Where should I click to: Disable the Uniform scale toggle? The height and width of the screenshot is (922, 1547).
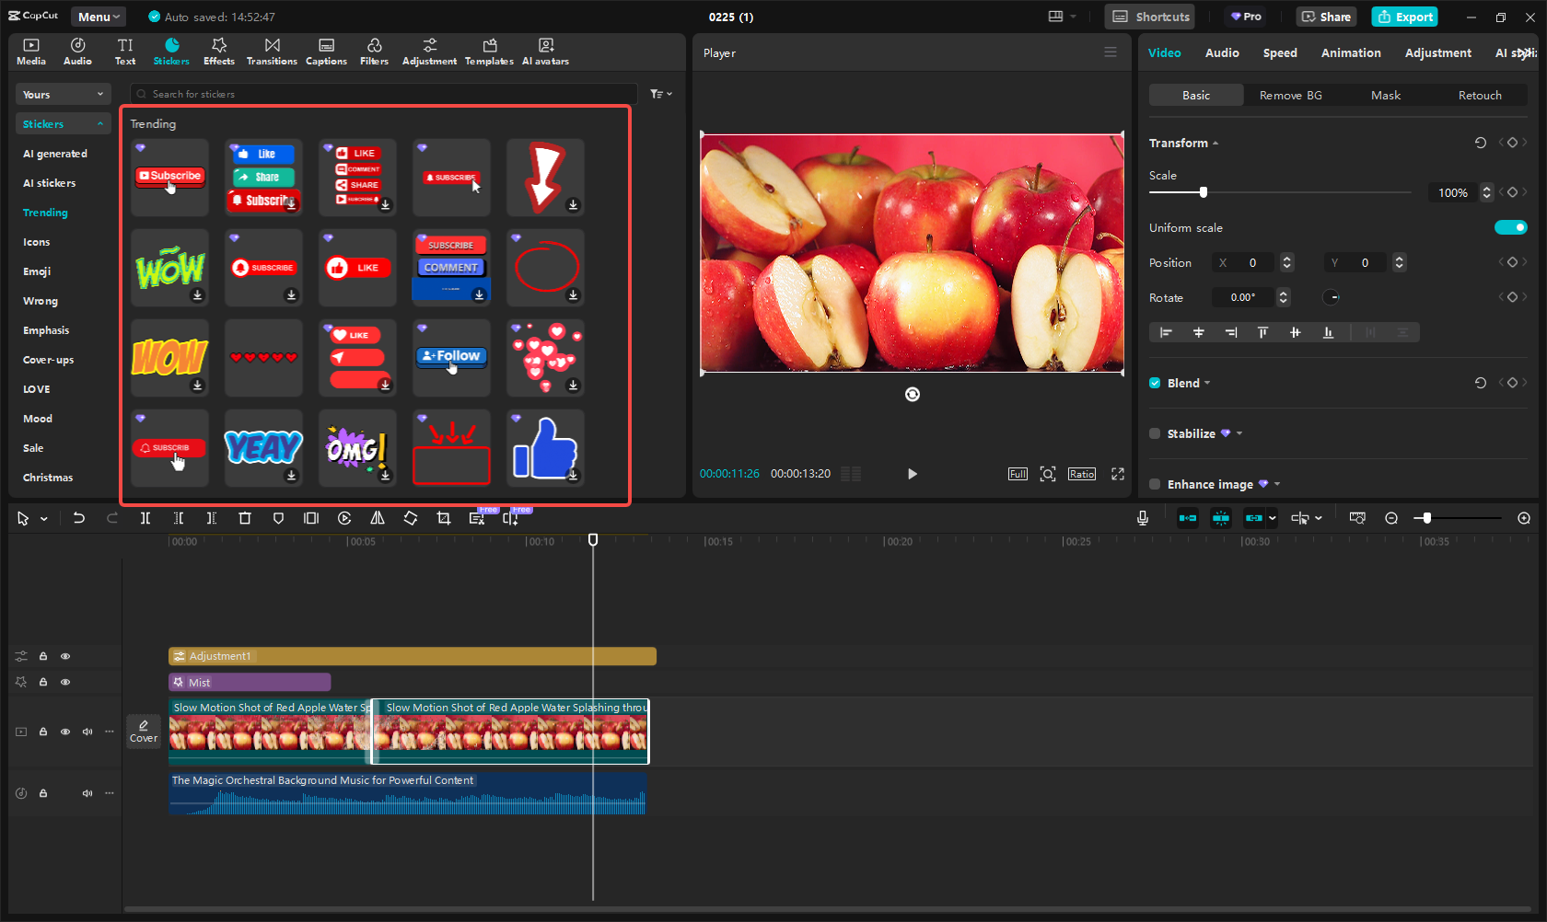1510,227
